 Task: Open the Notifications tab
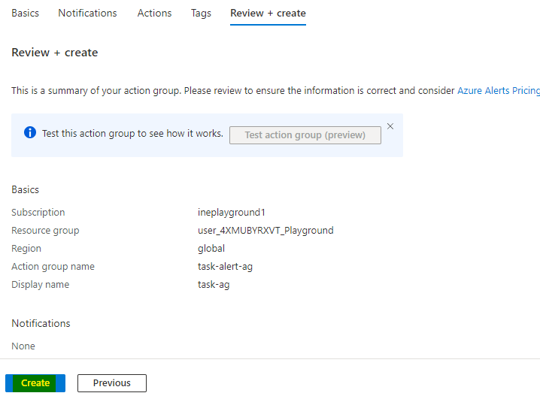point(87,14)
